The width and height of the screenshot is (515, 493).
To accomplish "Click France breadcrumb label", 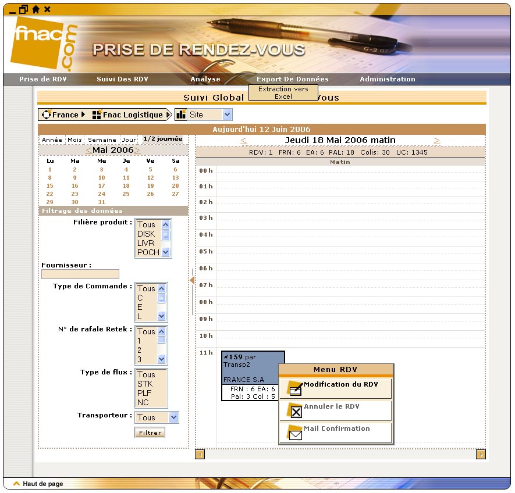I will [65, 115].
